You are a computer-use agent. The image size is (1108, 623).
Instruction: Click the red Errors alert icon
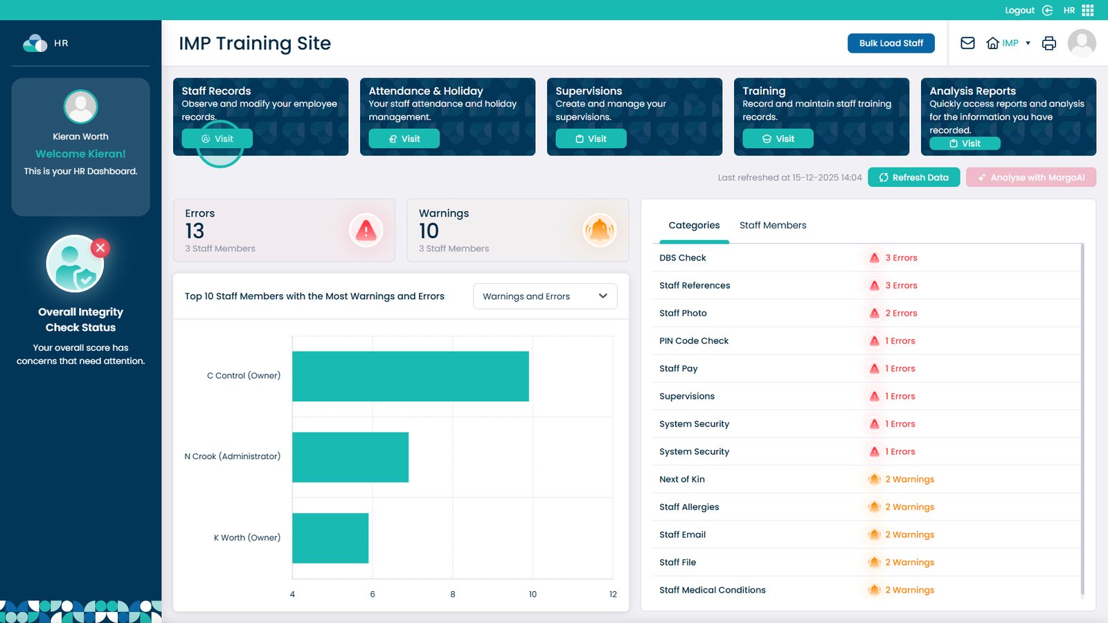click(x=366, y=231)
